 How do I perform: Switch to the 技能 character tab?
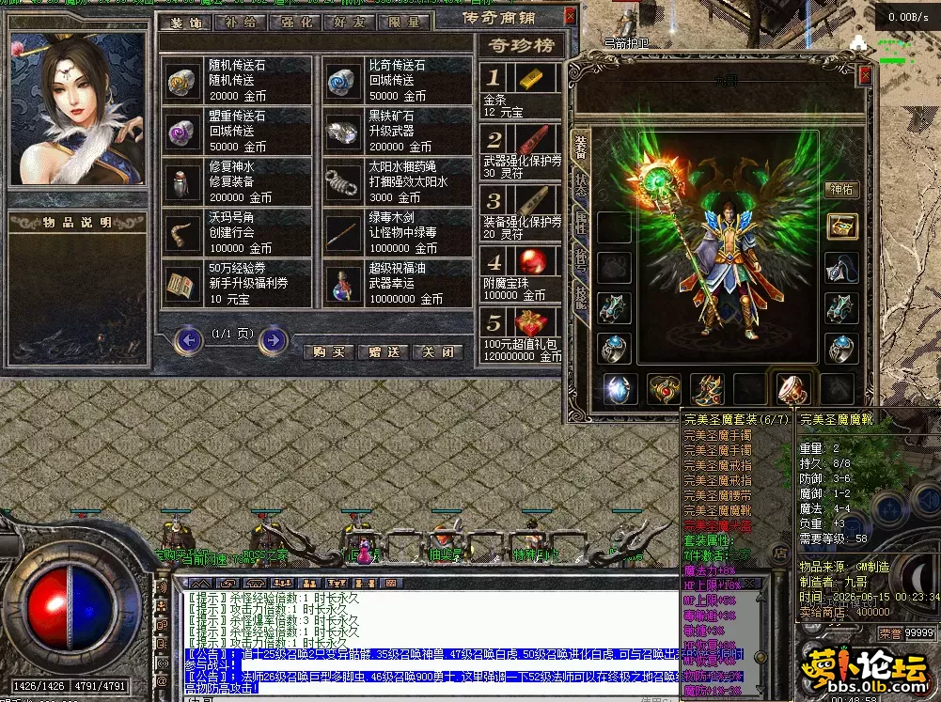click(x=582, y=297)
